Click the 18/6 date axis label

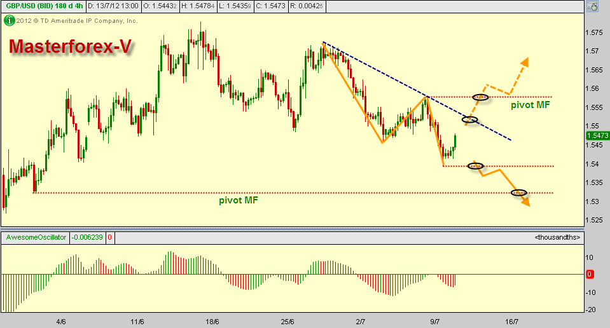point(212,322)
